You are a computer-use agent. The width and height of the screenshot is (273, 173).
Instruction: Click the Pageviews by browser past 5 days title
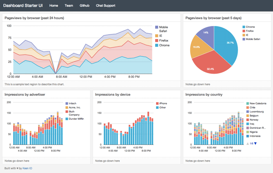(x=213, y=18)
